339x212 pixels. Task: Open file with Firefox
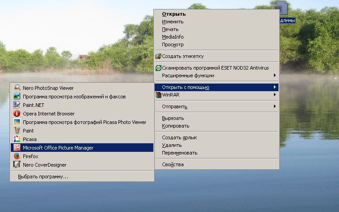[82, 156]
